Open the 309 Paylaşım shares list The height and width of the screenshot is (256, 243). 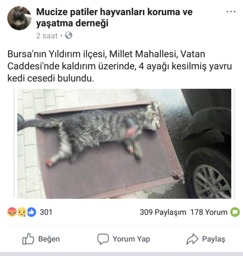(x=163, y=212)
